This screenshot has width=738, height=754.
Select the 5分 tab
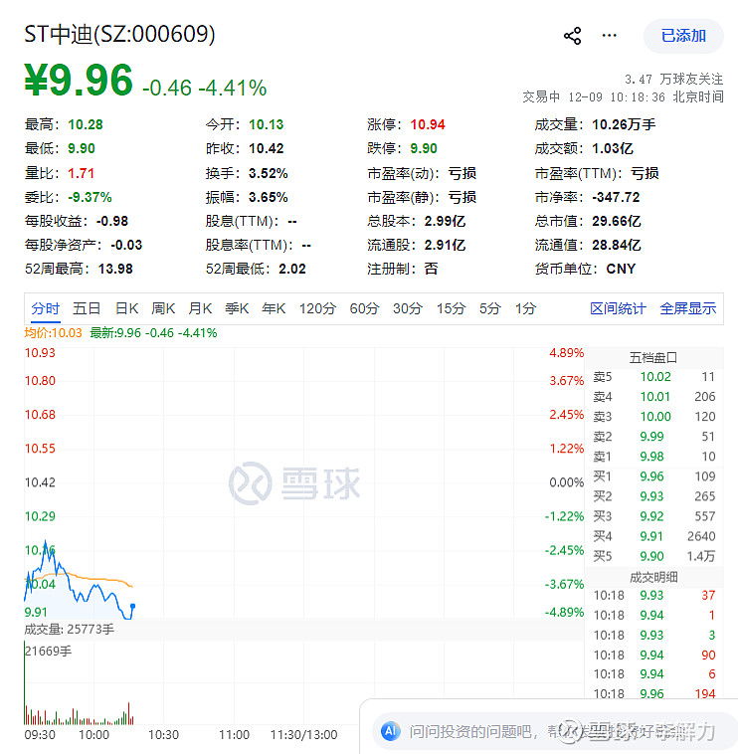click(x=490, y=308)
